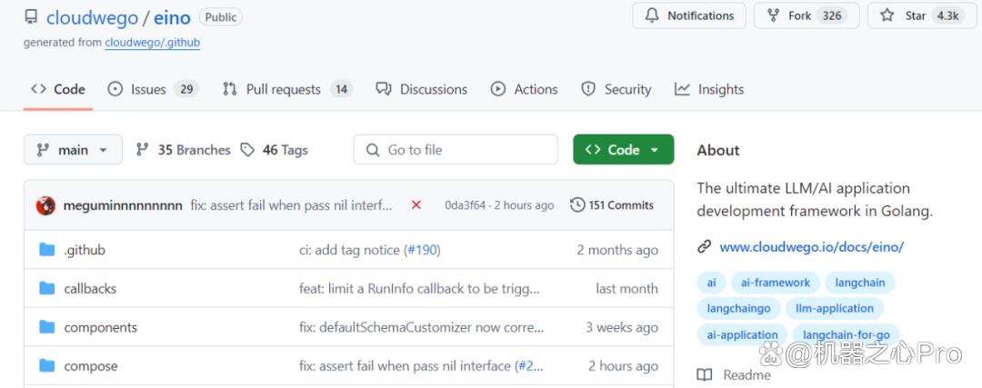Open the green Code dropdown
This screenshot has width=982, height=388.
coord(623,150)
